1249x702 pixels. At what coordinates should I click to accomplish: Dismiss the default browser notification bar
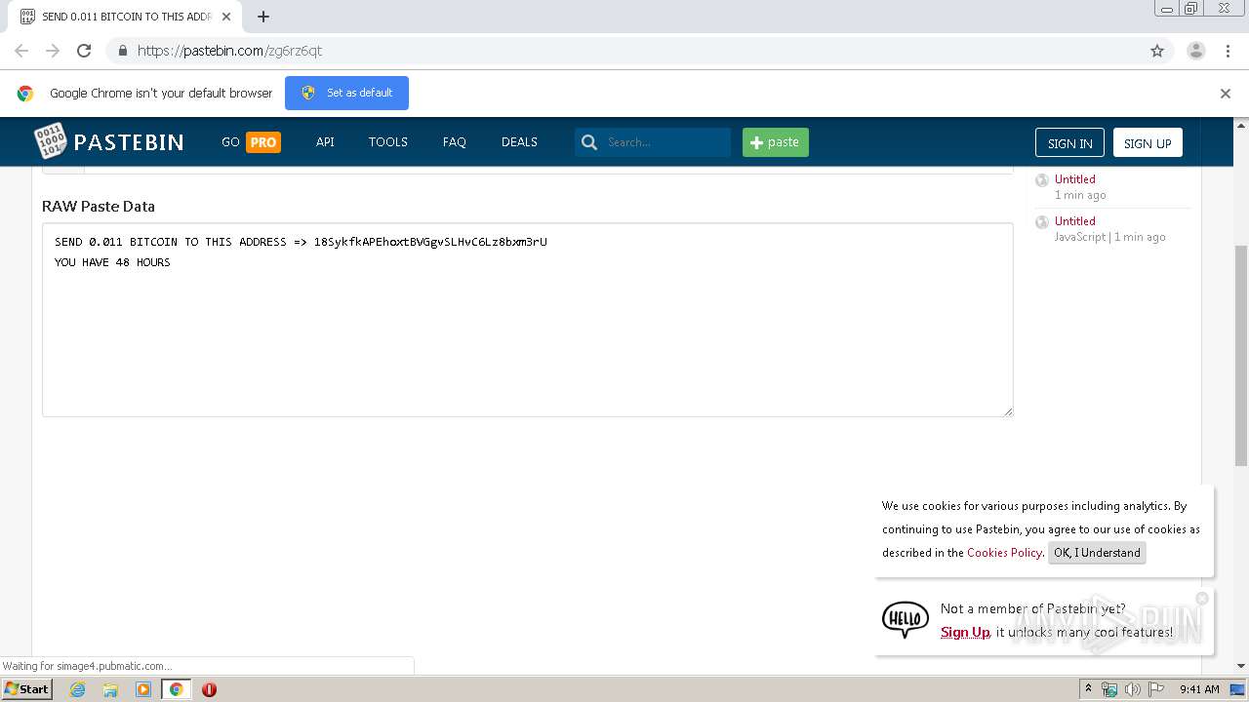[x=1226, y=94]
